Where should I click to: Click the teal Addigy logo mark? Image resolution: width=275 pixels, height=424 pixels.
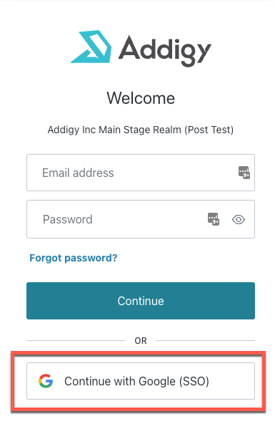pyautogui.click(x=91, y=47)
